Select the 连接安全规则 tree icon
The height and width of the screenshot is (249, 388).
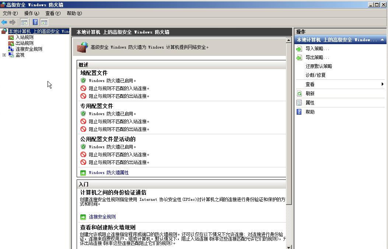[x=11, y=49]
